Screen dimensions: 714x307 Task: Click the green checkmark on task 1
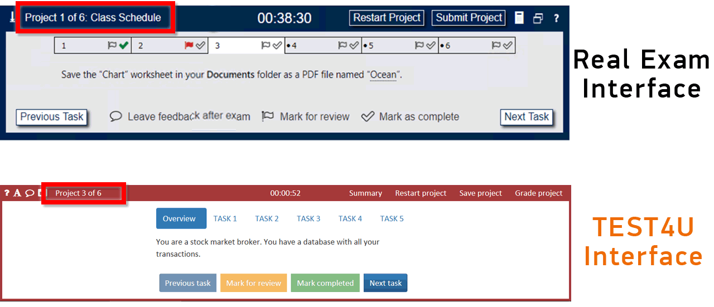[123, 46]
